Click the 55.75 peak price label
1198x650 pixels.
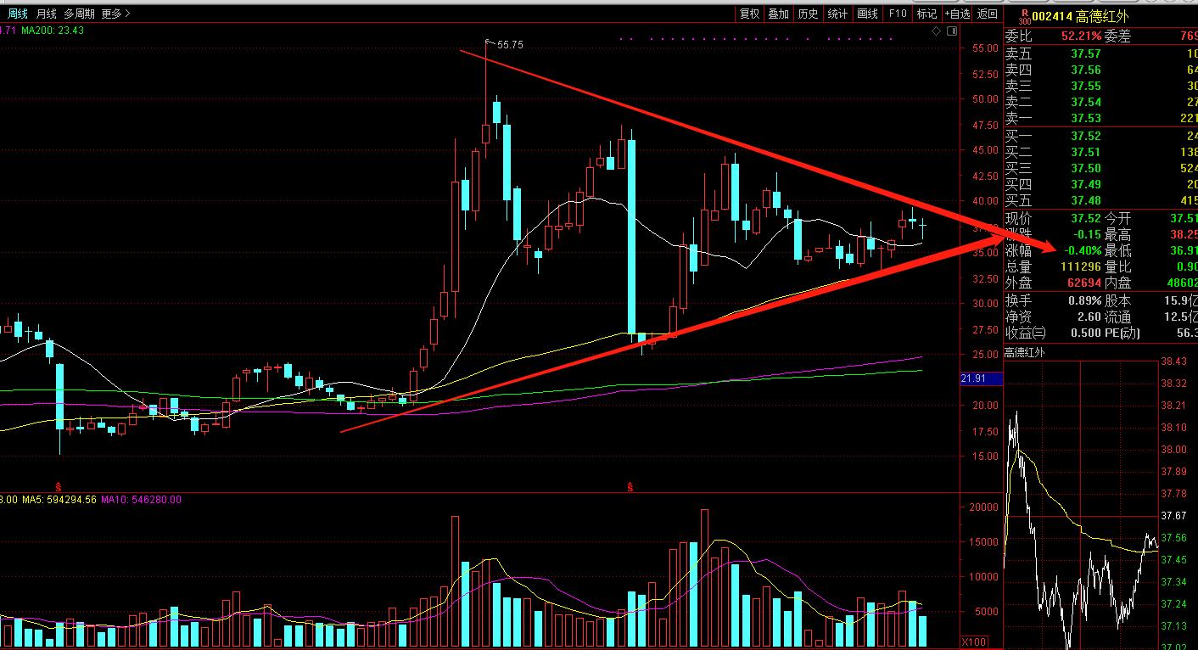[x=510, y=44]
